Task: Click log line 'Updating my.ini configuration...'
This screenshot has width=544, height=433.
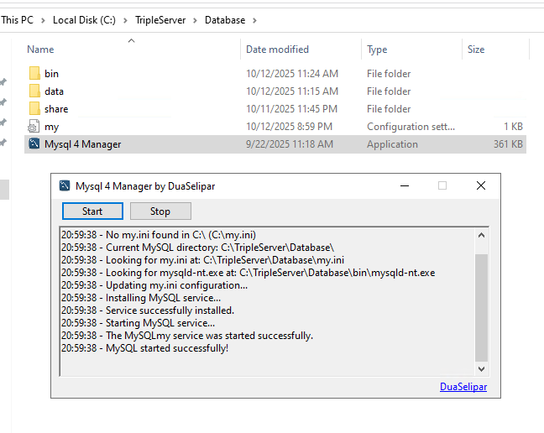Action: tap(154, 285)
